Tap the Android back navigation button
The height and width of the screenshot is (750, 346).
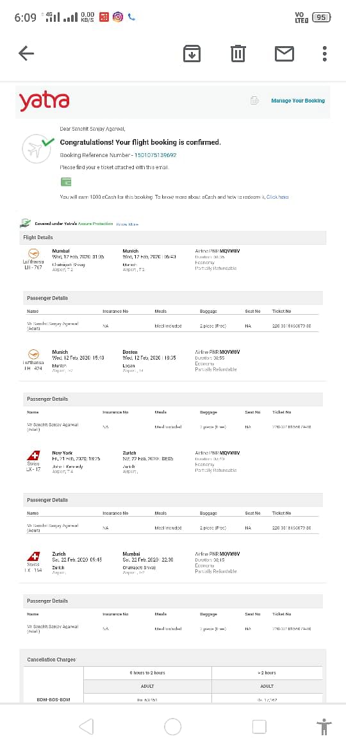pos(86,727)
